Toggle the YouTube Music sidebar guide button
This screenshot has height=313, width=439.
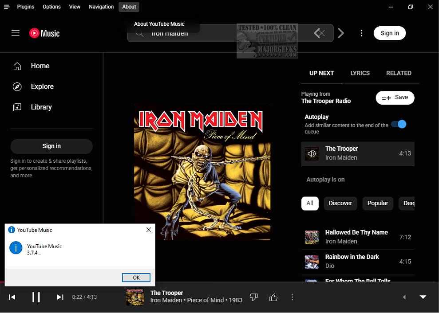click(x=16, y=33)
